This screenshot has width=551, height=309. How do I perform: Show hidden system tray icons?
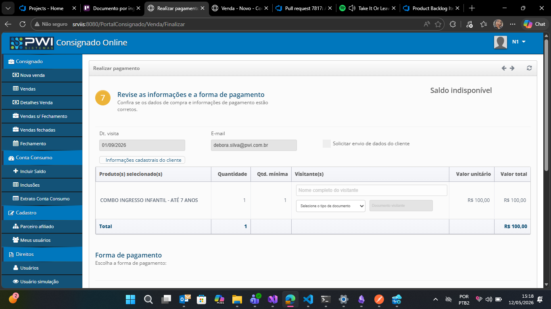pyautogui.click(x=435, y=299)
